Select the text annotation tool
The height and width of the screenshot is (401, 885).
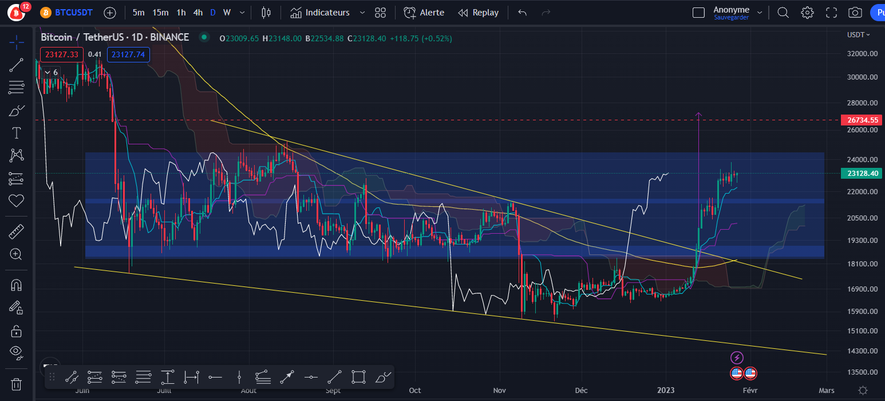coord(16,132)
